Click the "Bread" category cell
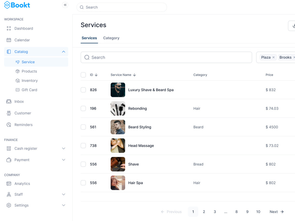The image size is (295, 221). coord(198,164)
